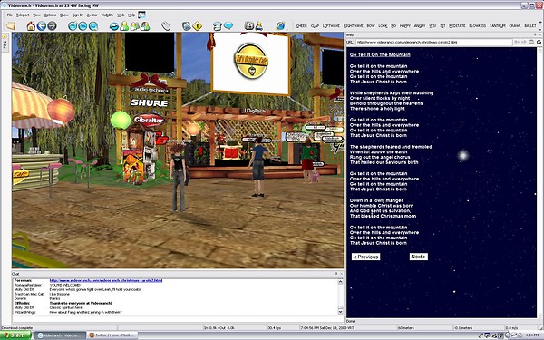
Task: Click the single green avatar icon
Action: 124,26
